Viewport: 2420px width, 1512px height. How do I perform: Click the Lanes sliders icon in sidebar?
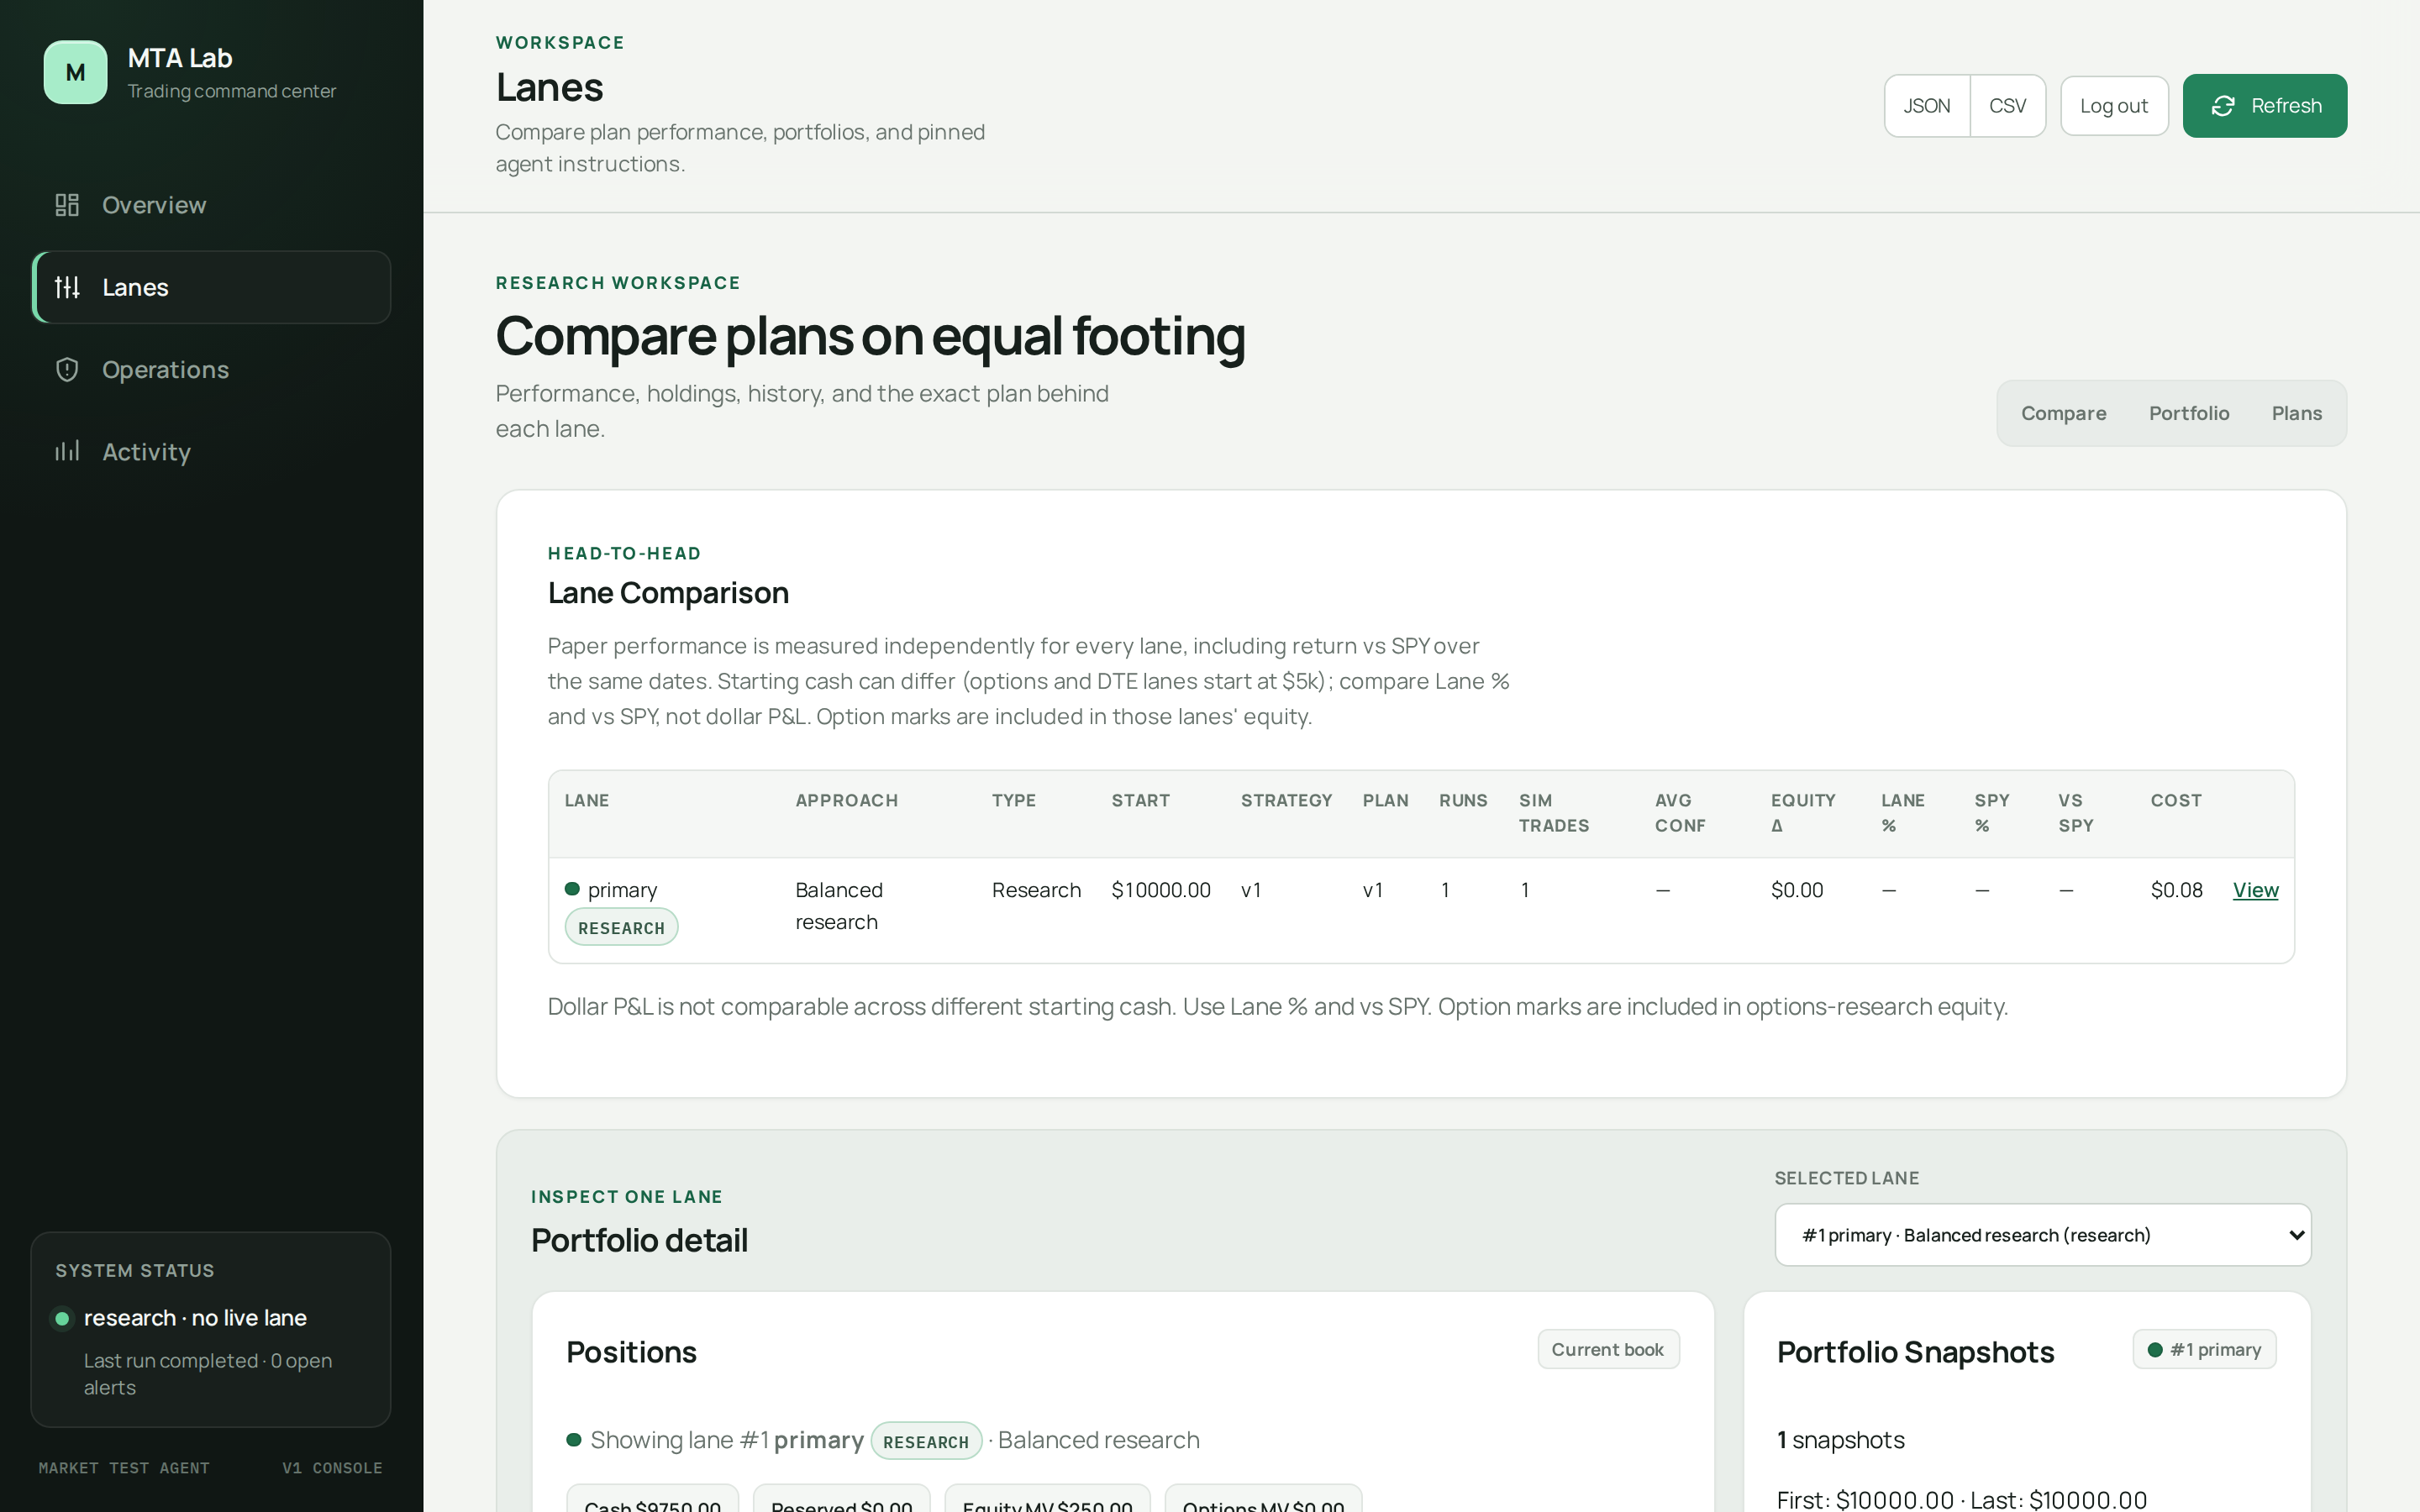67,287
